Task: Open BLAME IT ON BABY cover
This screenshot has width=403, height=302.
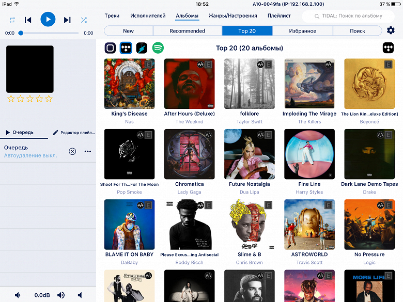Action: [x=130, y=225]
